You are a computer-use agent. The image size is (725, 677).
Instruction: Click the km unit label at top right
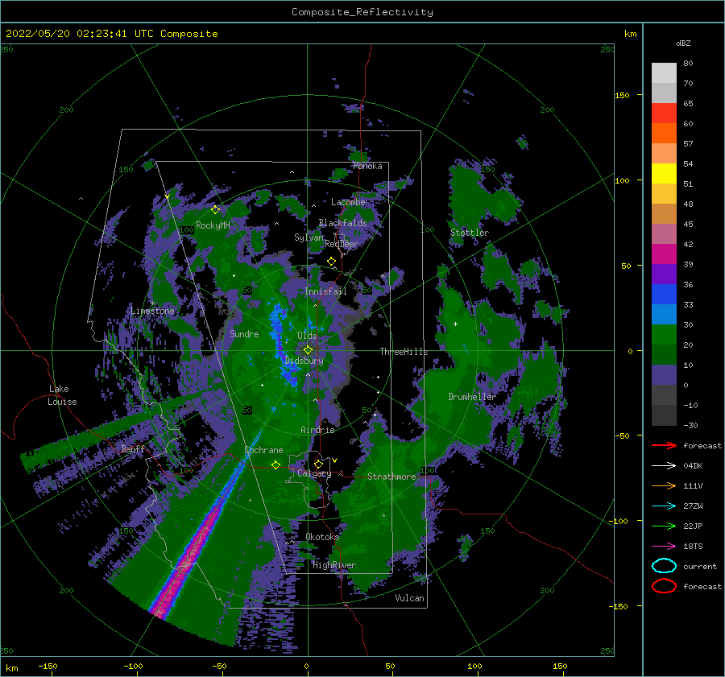630,33
